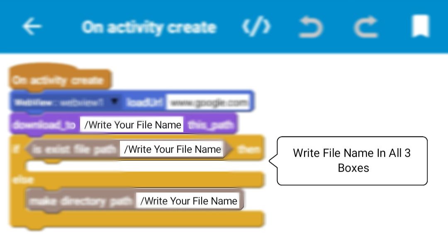
Task: Edit the loadUrl www.google.com field
Action: click(x=208, y=102)
